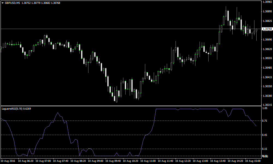Click the 1.30965 price scale label
The height and width of the screenshot is (164, 273).
point(266,2)
